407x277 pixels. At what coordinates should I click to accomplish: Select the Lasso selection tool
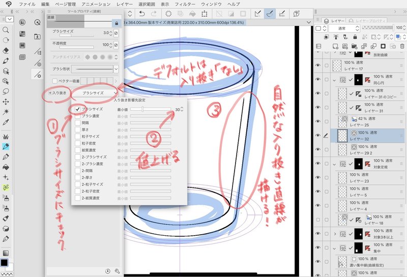click(x=6, y=91)
